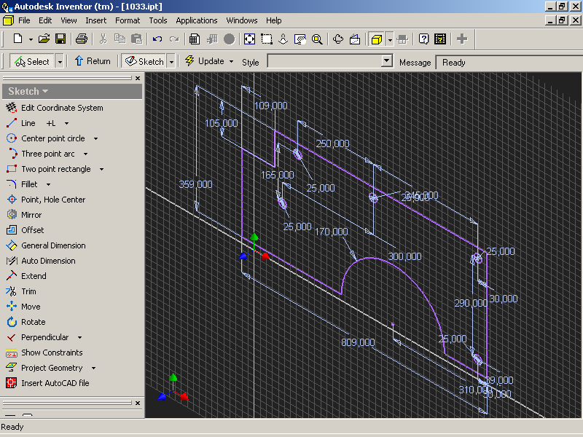Open the Format menu
This screenshot has width=583, height=437.
click(x=128, y=20)
